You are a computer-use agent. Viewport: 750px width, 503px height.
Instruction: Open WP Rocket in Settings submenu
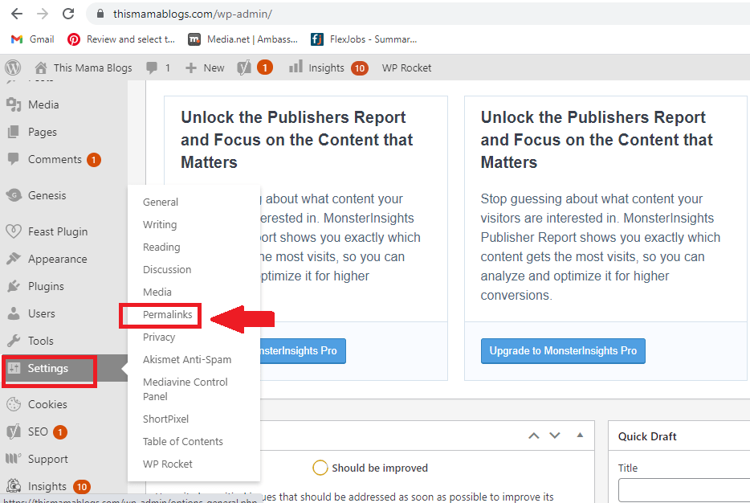pos(167,464)
